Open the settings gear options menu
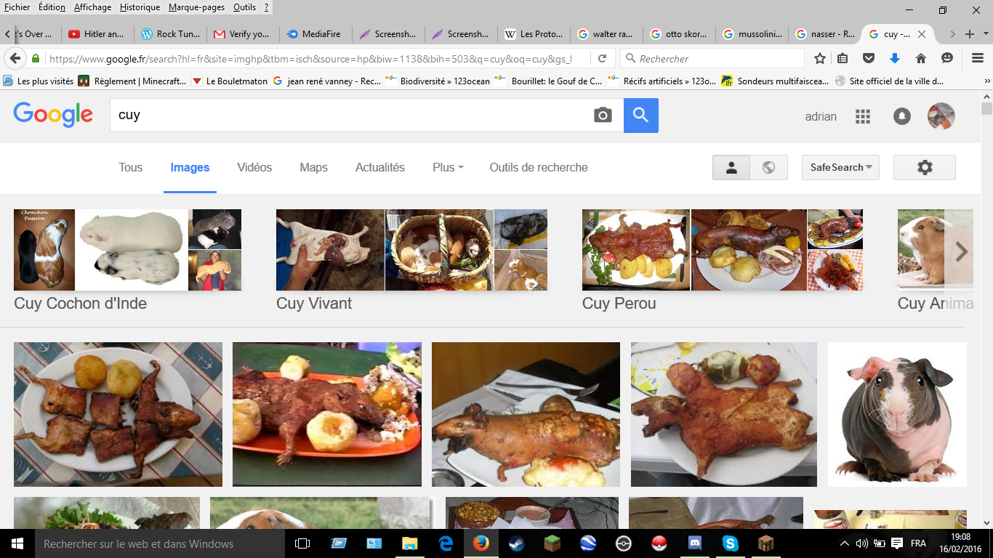The image size is (993, 558). pos(924,167)
